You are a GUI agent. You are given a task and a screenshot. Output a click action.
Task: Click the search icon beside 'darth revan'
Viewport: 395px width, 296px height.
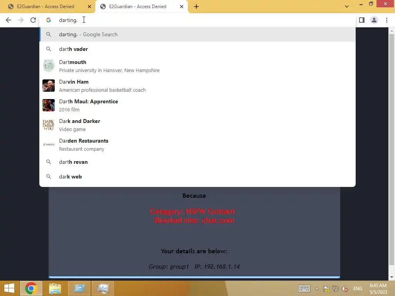coord(49,162)
